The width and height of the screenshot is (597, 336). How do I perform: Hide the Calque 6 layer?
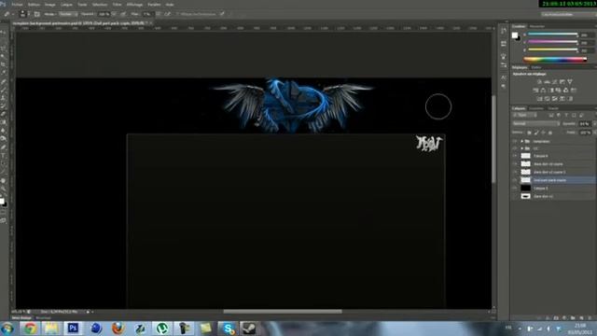coord(515,156)
